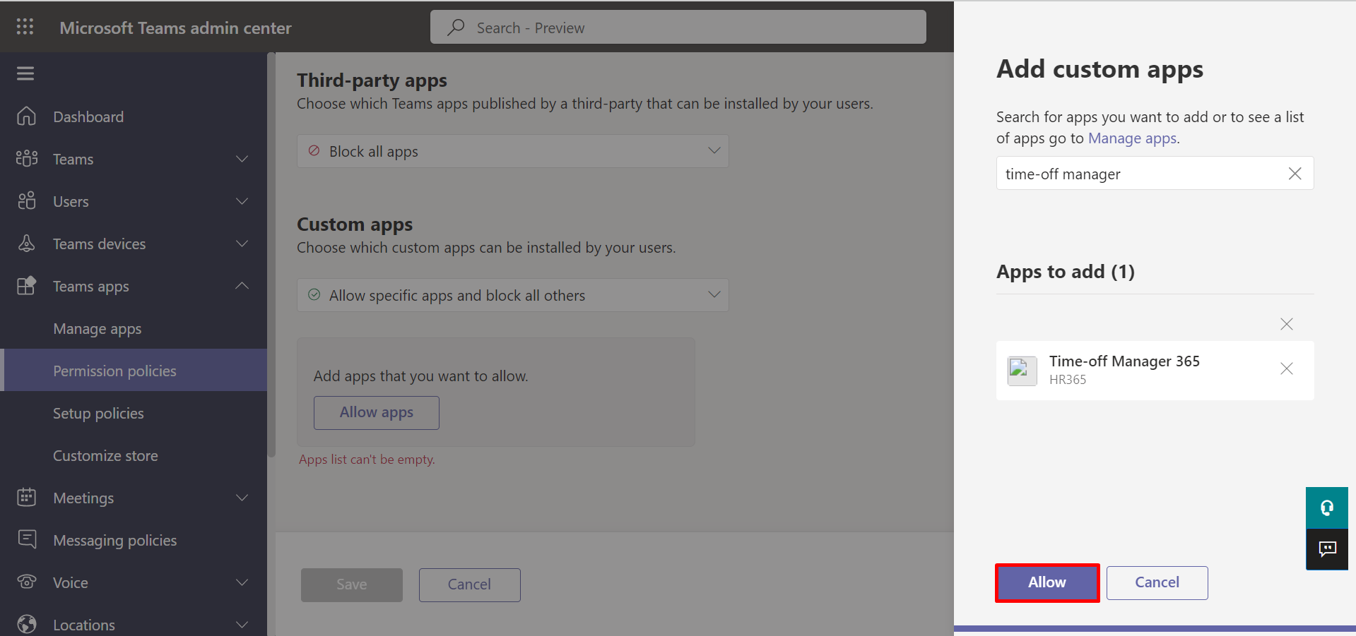Viewport: 1356px width, 636px height.
Task: Click the X above the apps list
Action: (1287, 324)
